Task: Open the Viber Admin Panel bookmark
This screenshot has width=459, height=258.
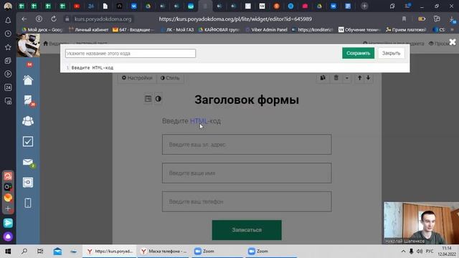Action: [266, 29]
